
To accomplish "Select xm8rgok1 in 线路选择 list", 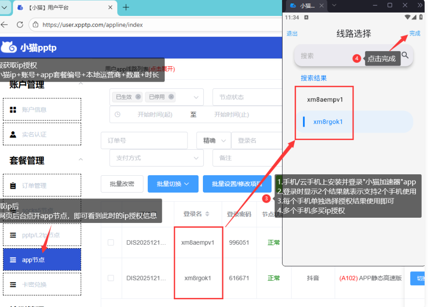I will pyautogui.click(x=355, y=122).
